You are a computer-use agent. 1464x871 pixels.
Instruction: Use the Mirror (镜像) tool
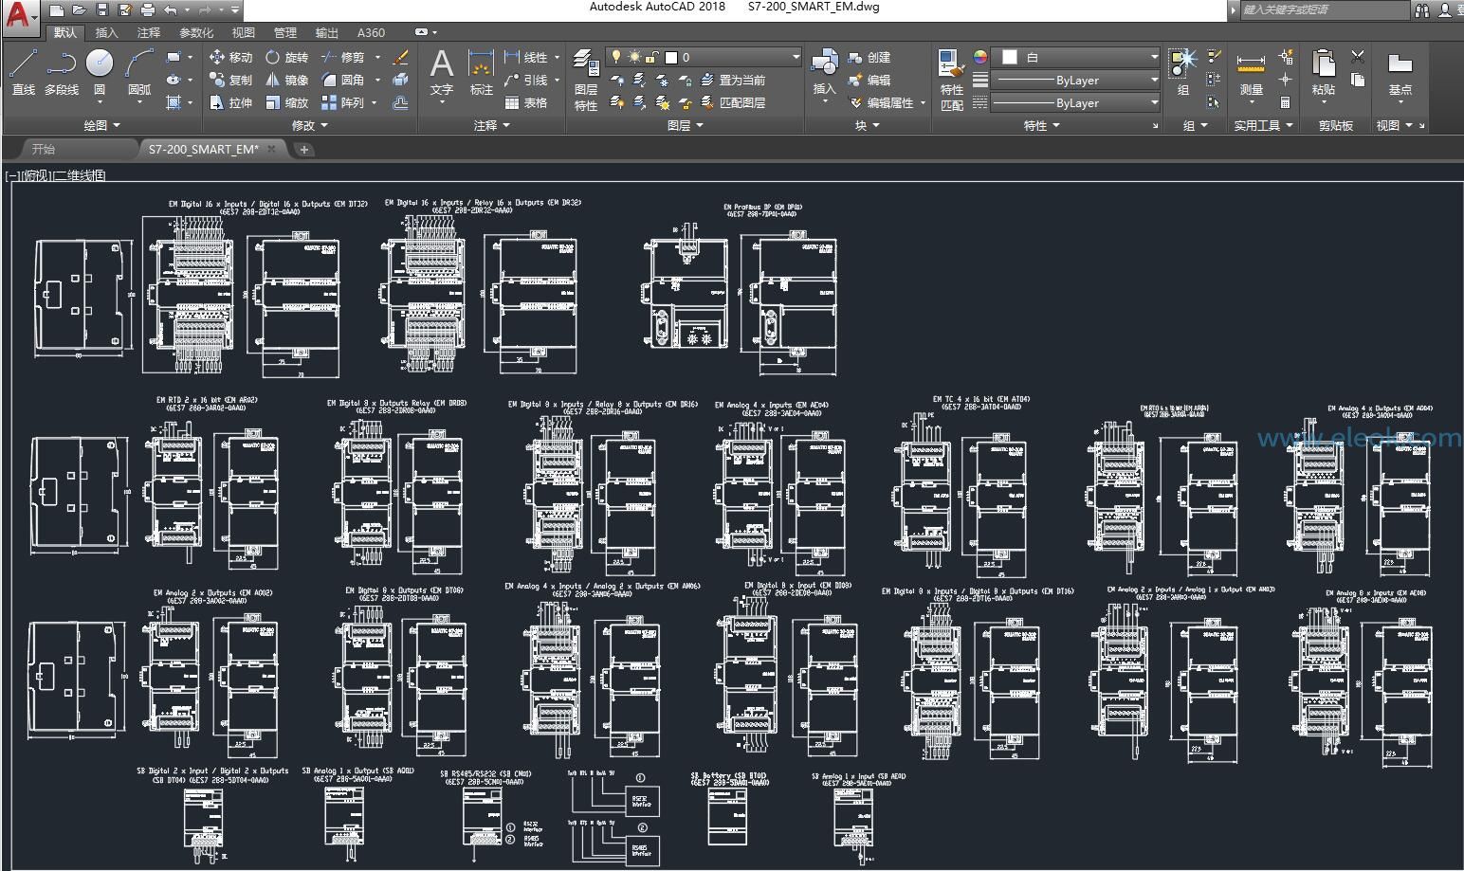coord(286,80)
